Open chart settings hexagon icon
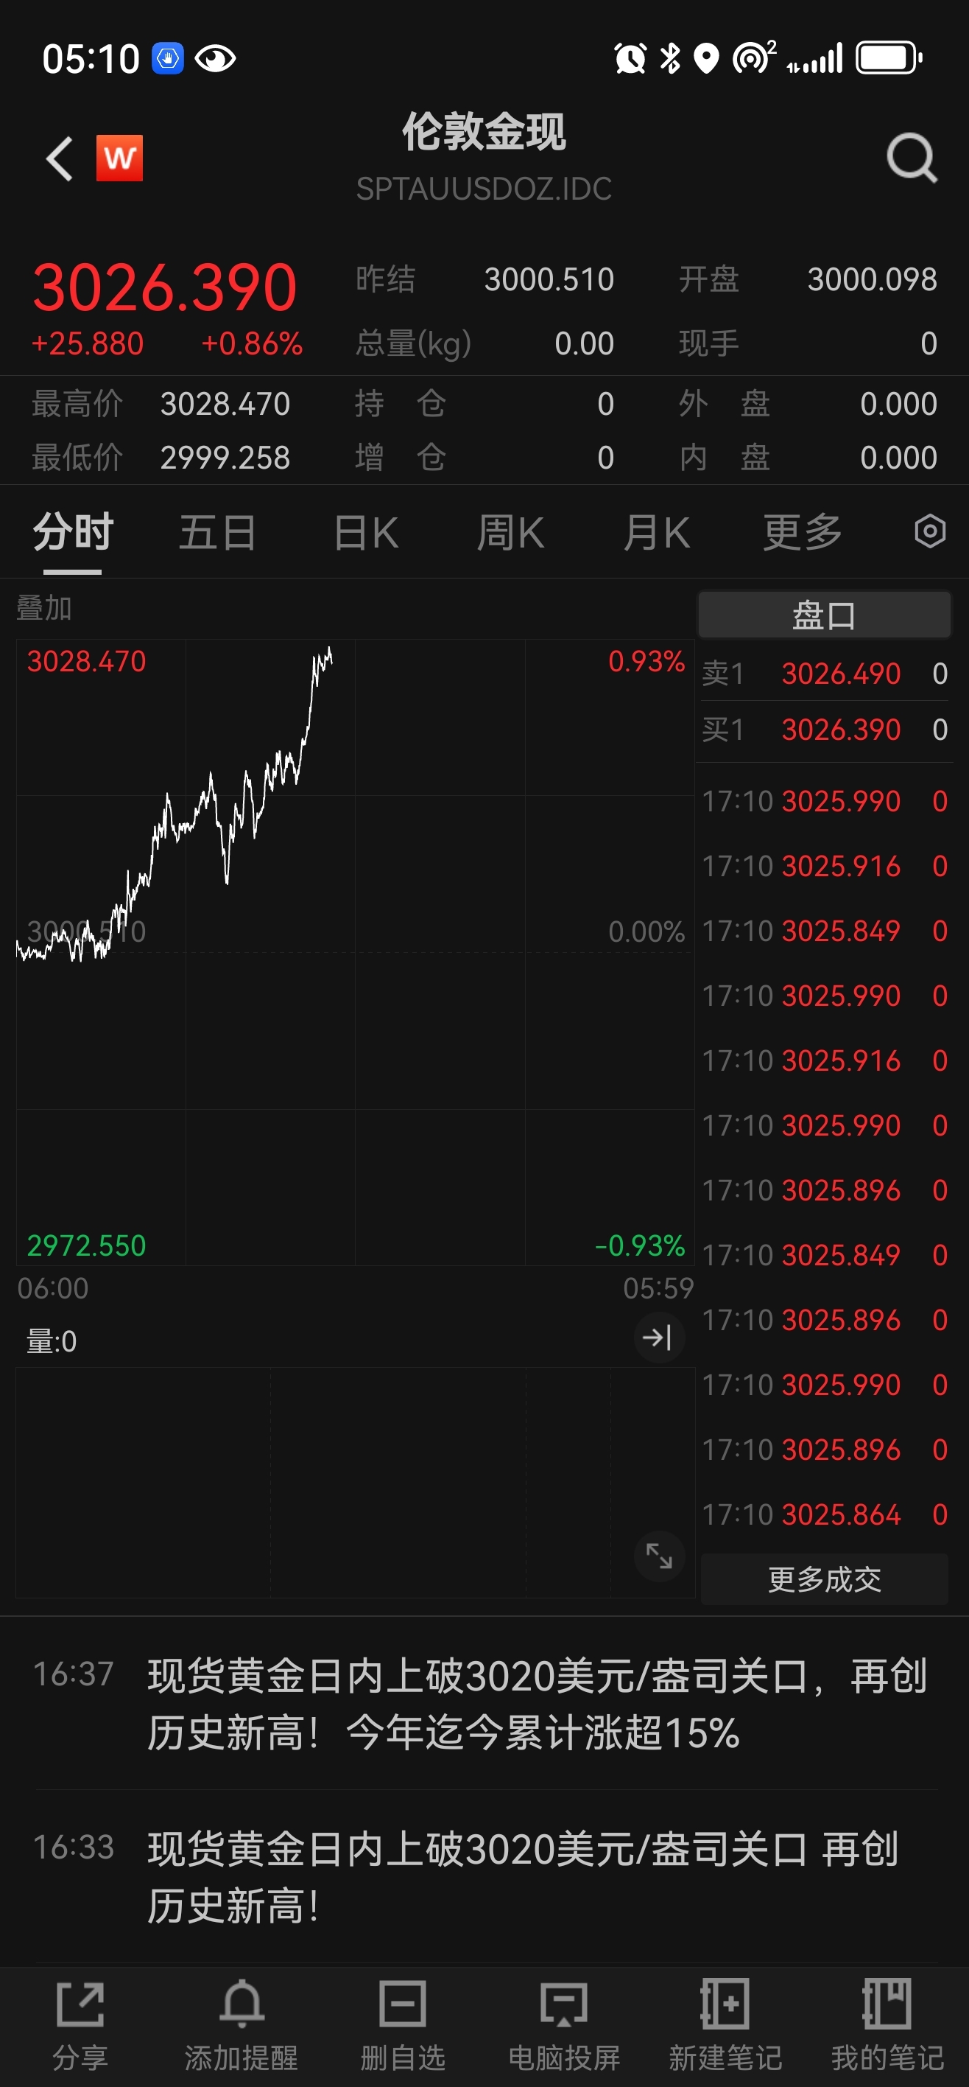 pos(930,532)
